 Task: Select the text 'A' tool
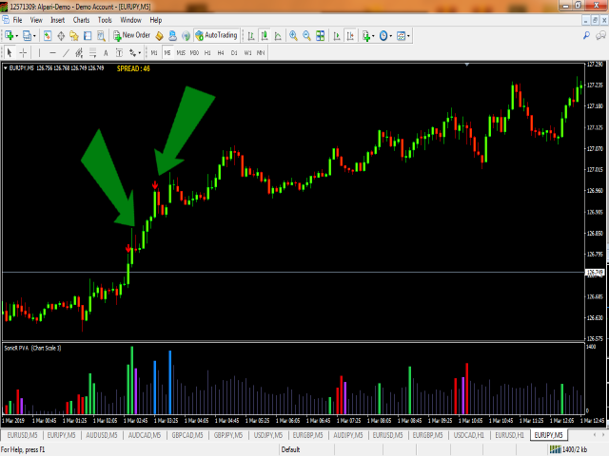pos(106,53)
